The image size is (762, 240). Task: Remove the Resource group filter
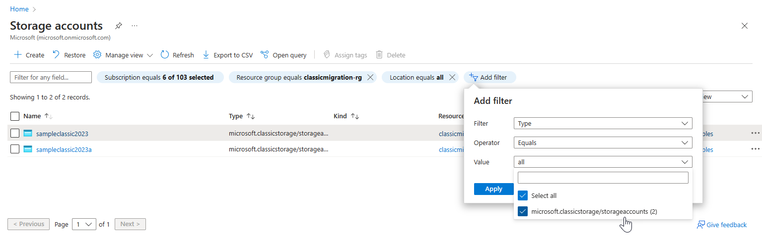tap(370, 77)
